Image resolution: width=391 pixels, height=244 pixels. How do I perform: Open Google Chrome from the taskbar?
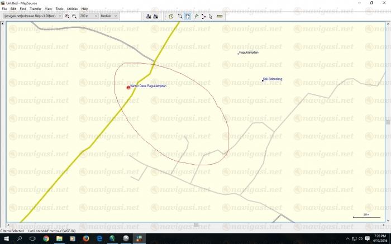click(x=46, y=238)
